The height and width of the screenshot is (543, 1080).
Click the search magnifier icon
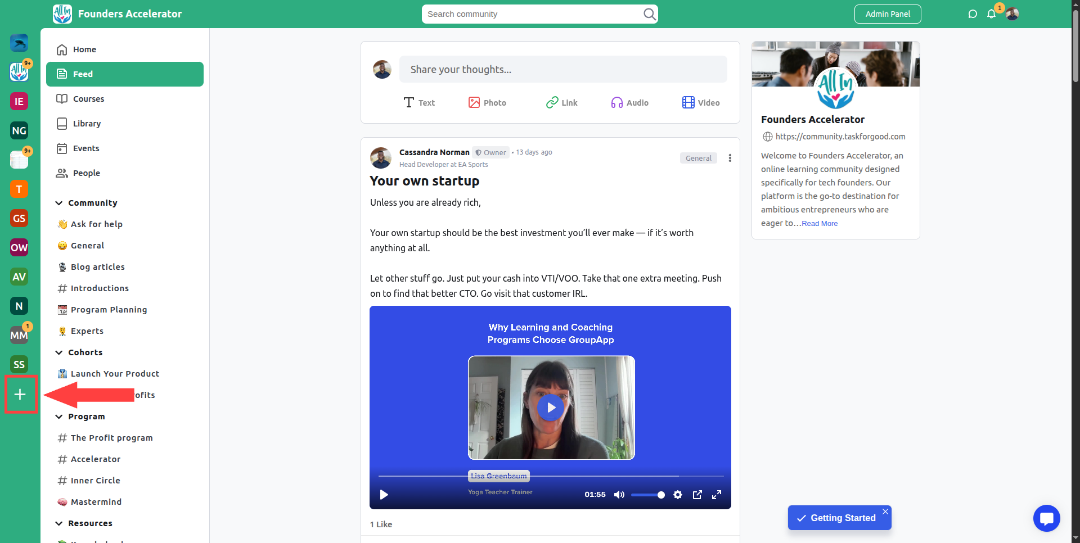649,14
